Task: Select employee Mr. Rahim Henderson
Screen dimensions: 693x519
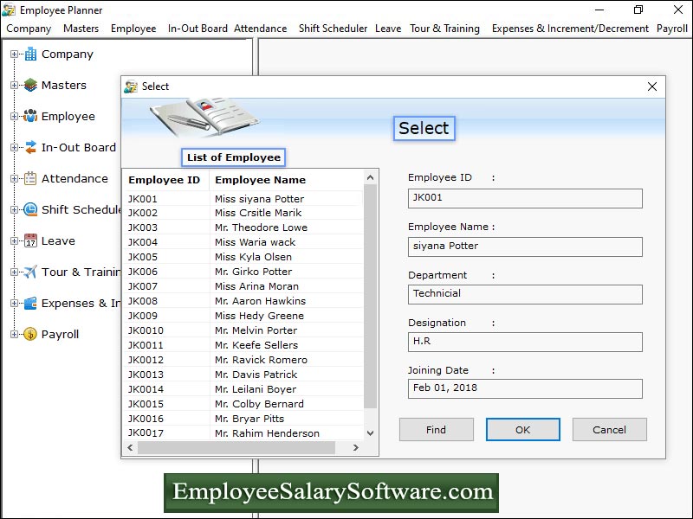Action: (243, 433)
